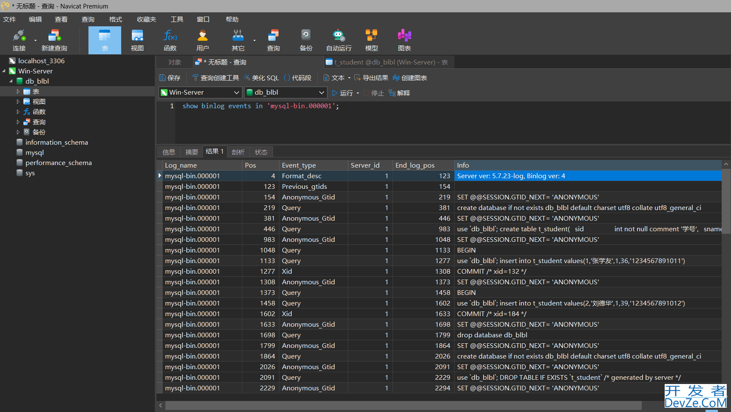Image resolution: width=731 pixels, height=412 pixels.
Task: Click 解释 to explain the query
Action: [399, 93]
